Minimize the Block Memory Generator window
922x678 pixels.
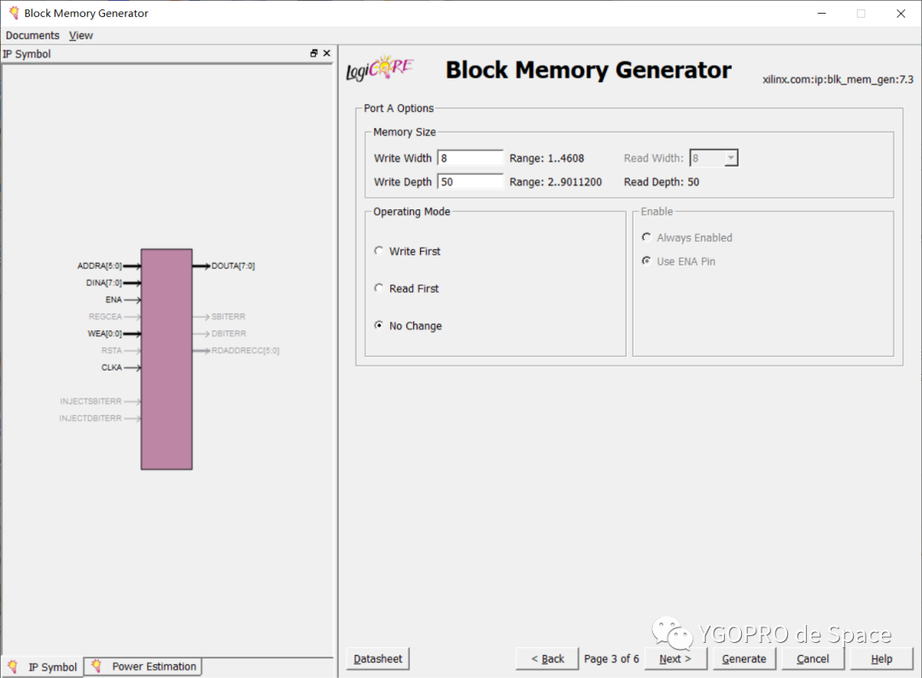point(821,13)
